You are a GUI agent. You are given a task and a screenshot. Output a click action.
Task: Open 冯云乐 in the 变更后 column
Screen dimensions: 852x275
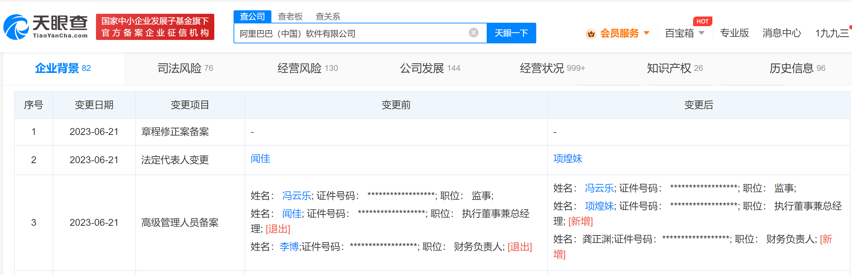599,188
